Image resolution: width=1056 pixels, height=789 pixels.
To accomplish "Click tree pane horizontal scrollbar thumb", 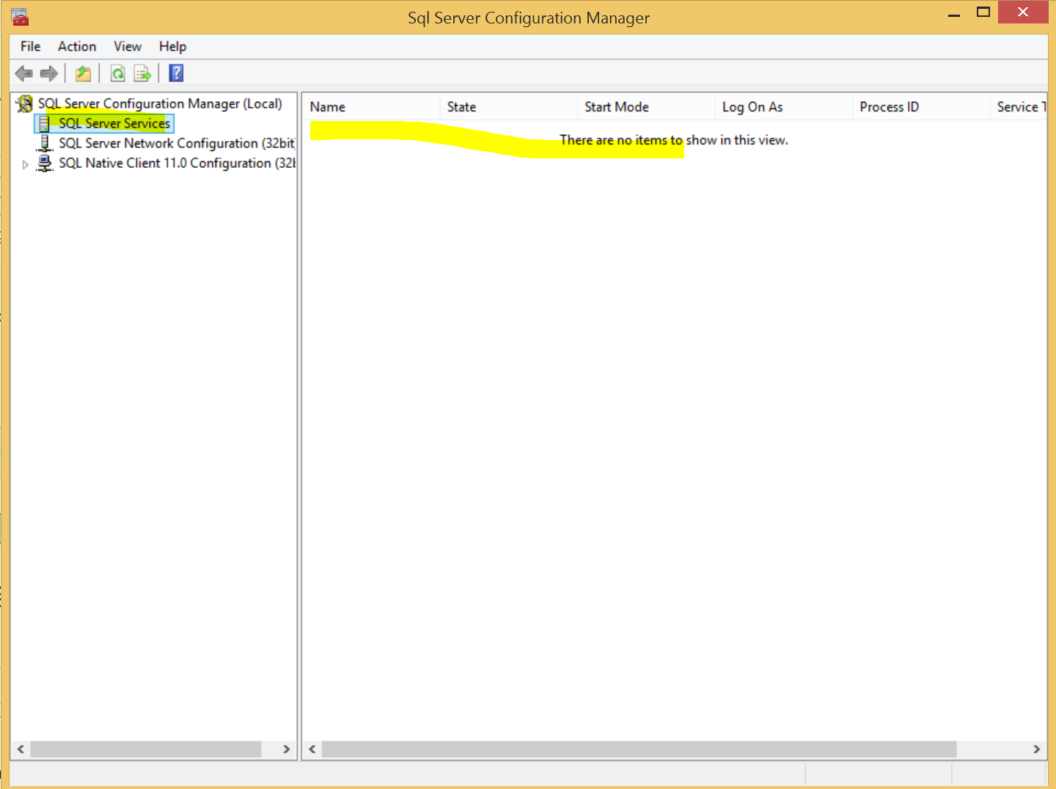I will 146,749.
